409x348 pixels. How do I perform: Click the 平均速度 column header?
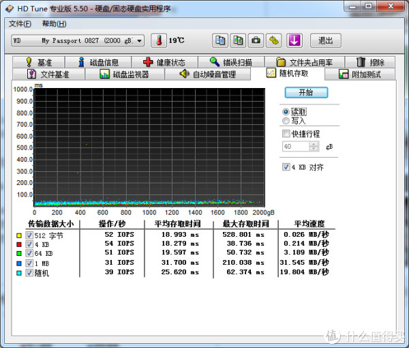309,224
